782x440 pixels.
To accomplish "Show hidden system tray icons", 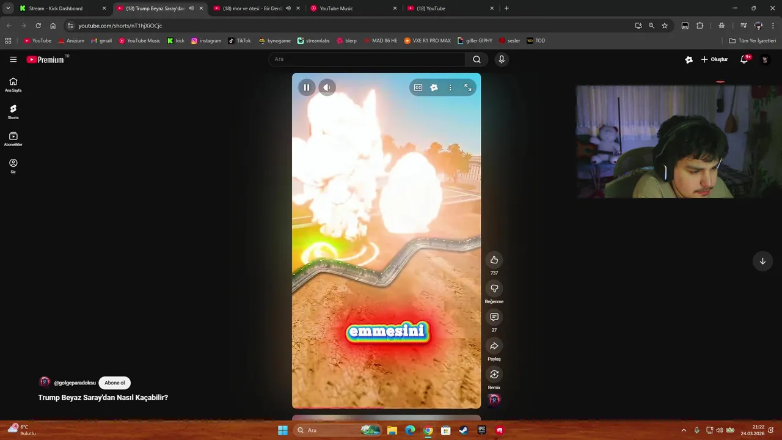I will (684, 430).
